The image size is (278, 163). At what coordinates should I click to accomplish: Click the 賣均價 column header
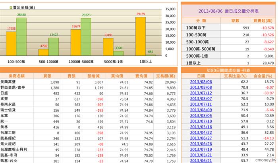pos(141,76)
